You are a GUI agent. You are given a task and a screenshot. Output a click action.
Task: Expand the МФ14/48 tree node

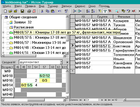(x=3, y=48)
